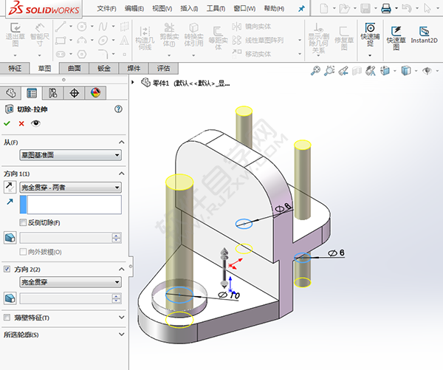This screenshot has width=443, height=370.
Task: Click the Repair Sketch (修复草图) icon
Action: point(344,31)
